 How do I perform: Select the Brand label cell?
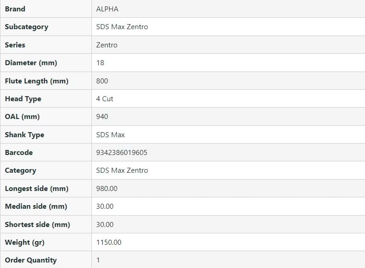[x=15, y=9]
